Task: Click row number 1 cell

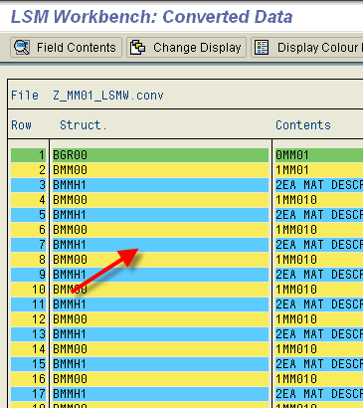Action: pos(29,155)
